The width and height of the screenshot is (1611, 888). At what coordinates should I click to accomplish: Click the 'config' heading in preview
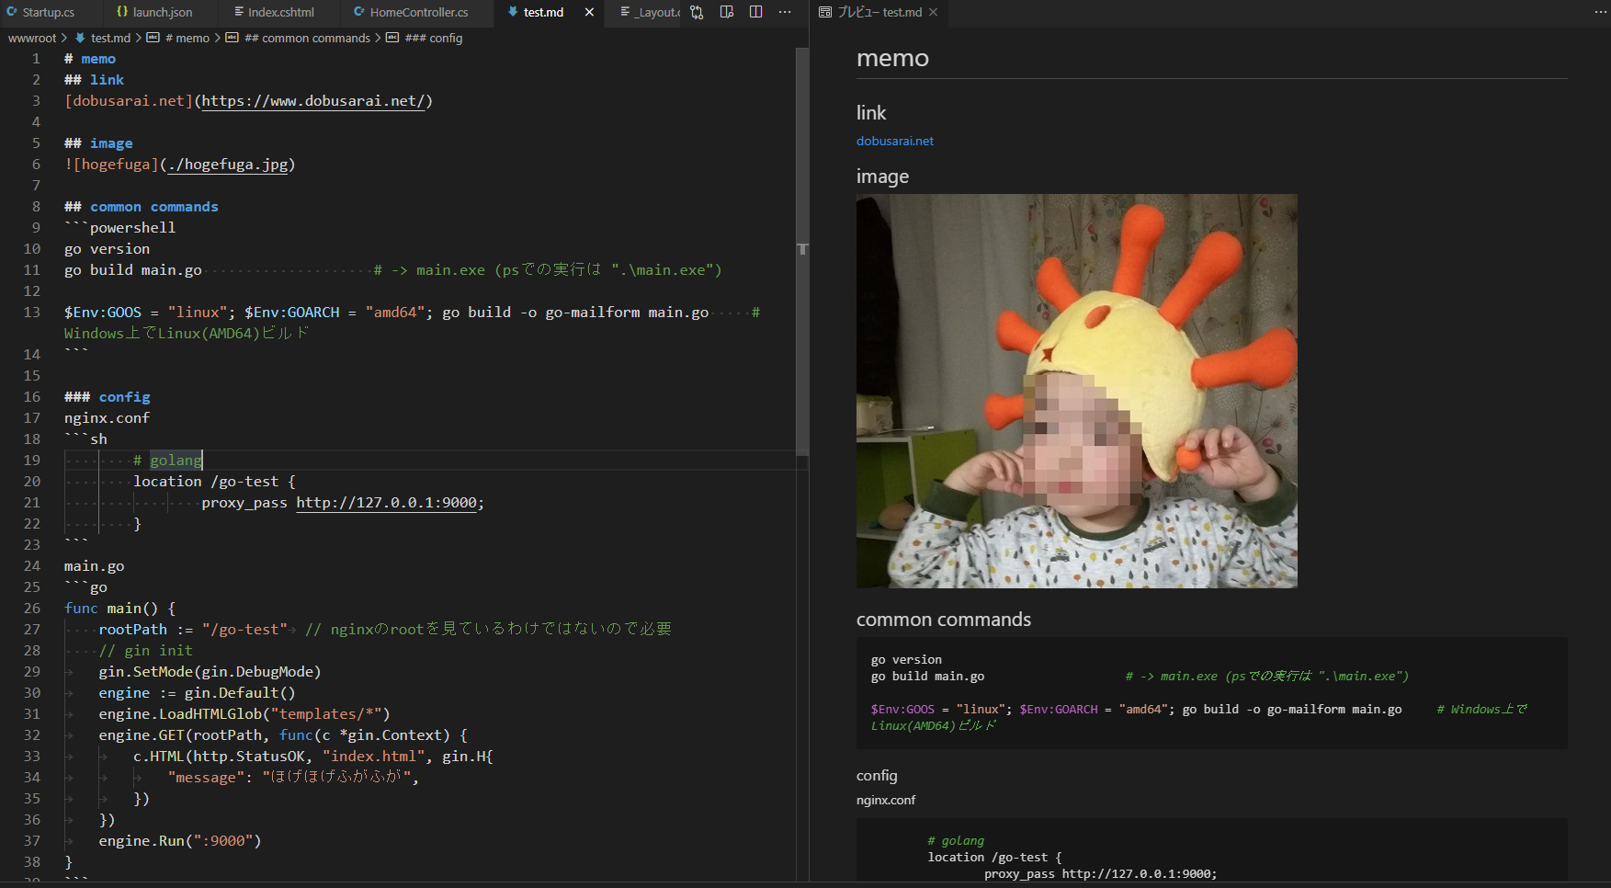pos(877,776)
